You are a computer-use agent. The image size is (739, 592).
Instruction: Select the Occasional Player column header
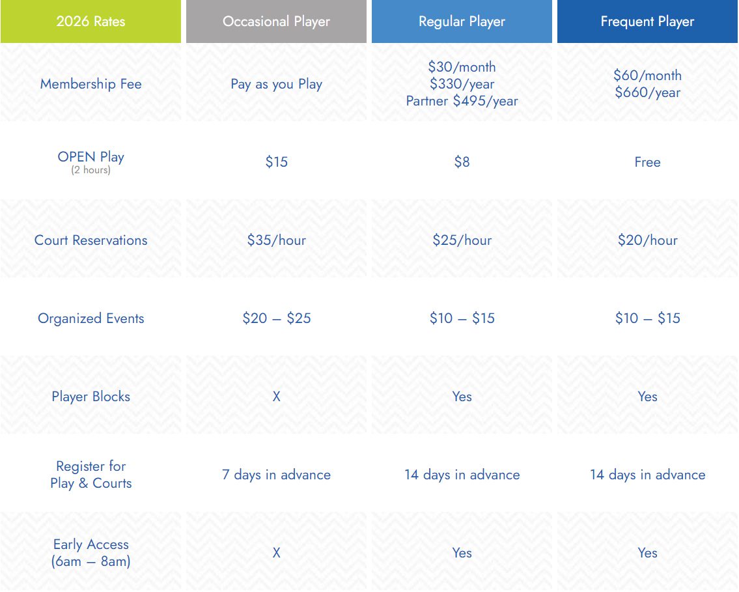click(276, 21)
